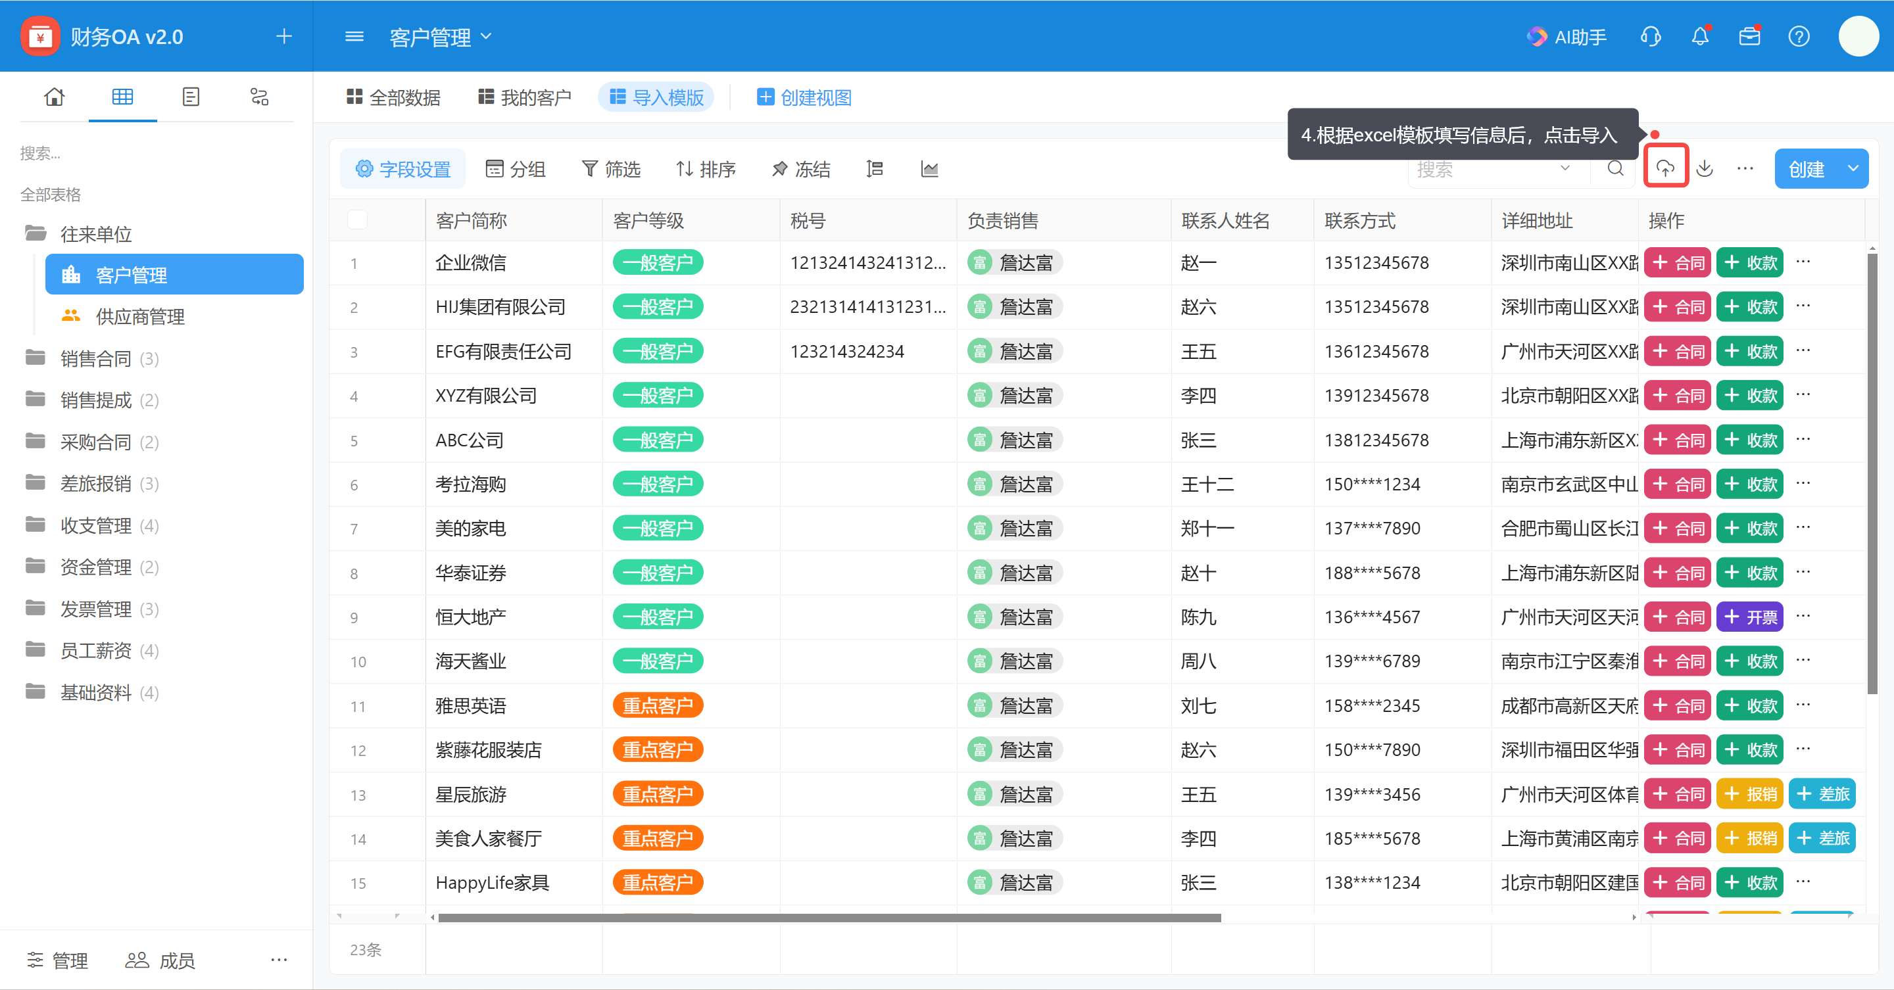The image size is (1894, 990).
Task: Focus the sidebar 搜索 field
Action: [x=157, y=153]
